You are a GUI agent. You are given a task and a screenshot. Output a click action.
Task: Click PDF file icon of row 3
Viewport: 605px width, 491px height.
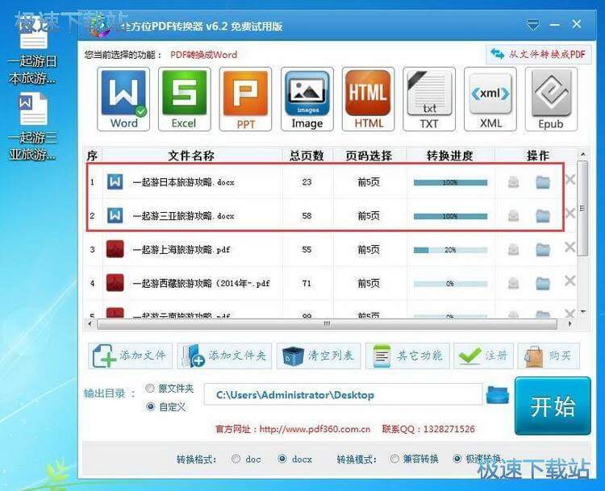pyautogui.click(x=115, y=249)
